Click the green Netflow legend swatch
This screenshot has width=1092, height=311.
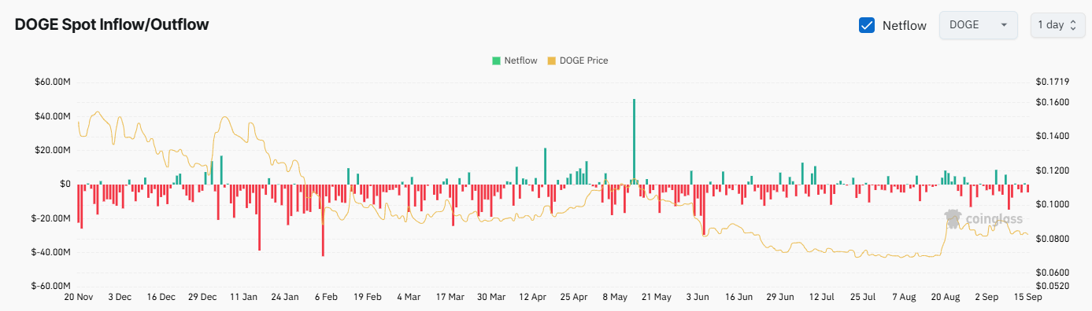coord(496,60)
